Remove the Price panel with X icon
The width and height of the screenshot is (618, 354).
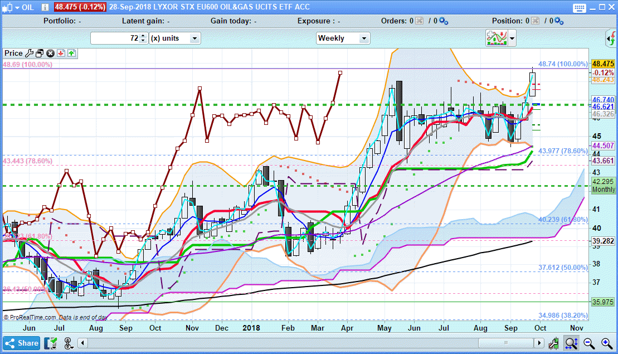point(50,54)
